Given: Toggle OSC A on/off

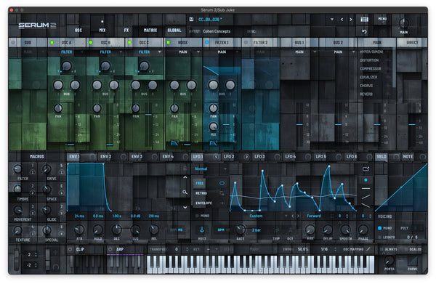Looking at the screenshot, I should 52,42.
